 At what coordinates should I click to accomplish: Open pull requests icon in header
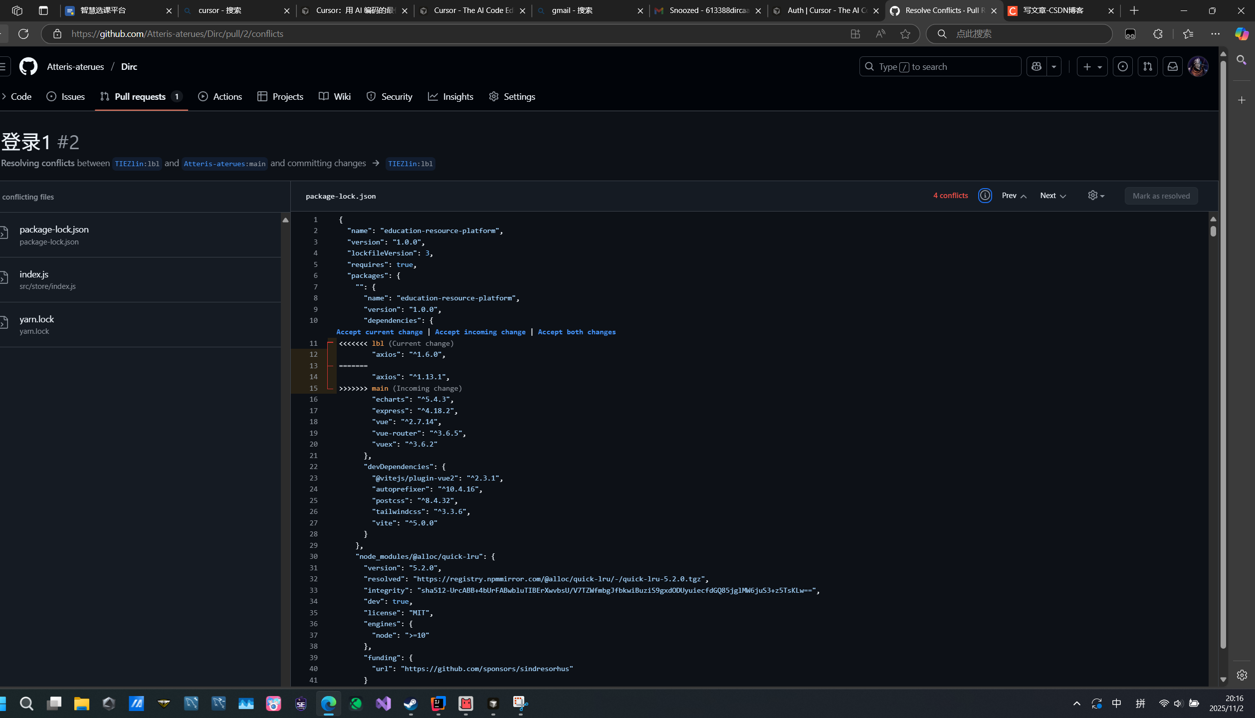1147,66
